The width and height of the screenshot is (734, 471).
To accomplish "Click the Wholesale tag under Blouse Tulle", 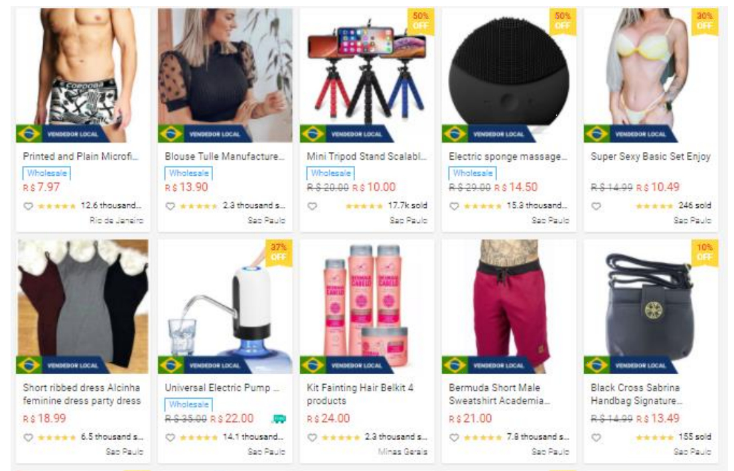I will click(x=188, y=173).
